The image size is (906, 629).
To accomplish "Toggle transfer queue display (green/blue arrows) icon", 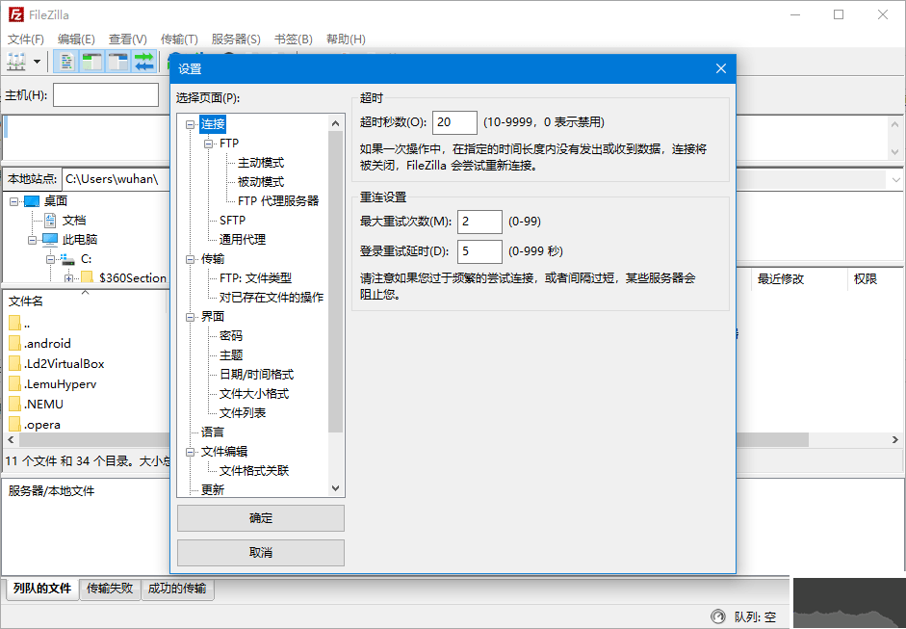I will click(144, 62).
